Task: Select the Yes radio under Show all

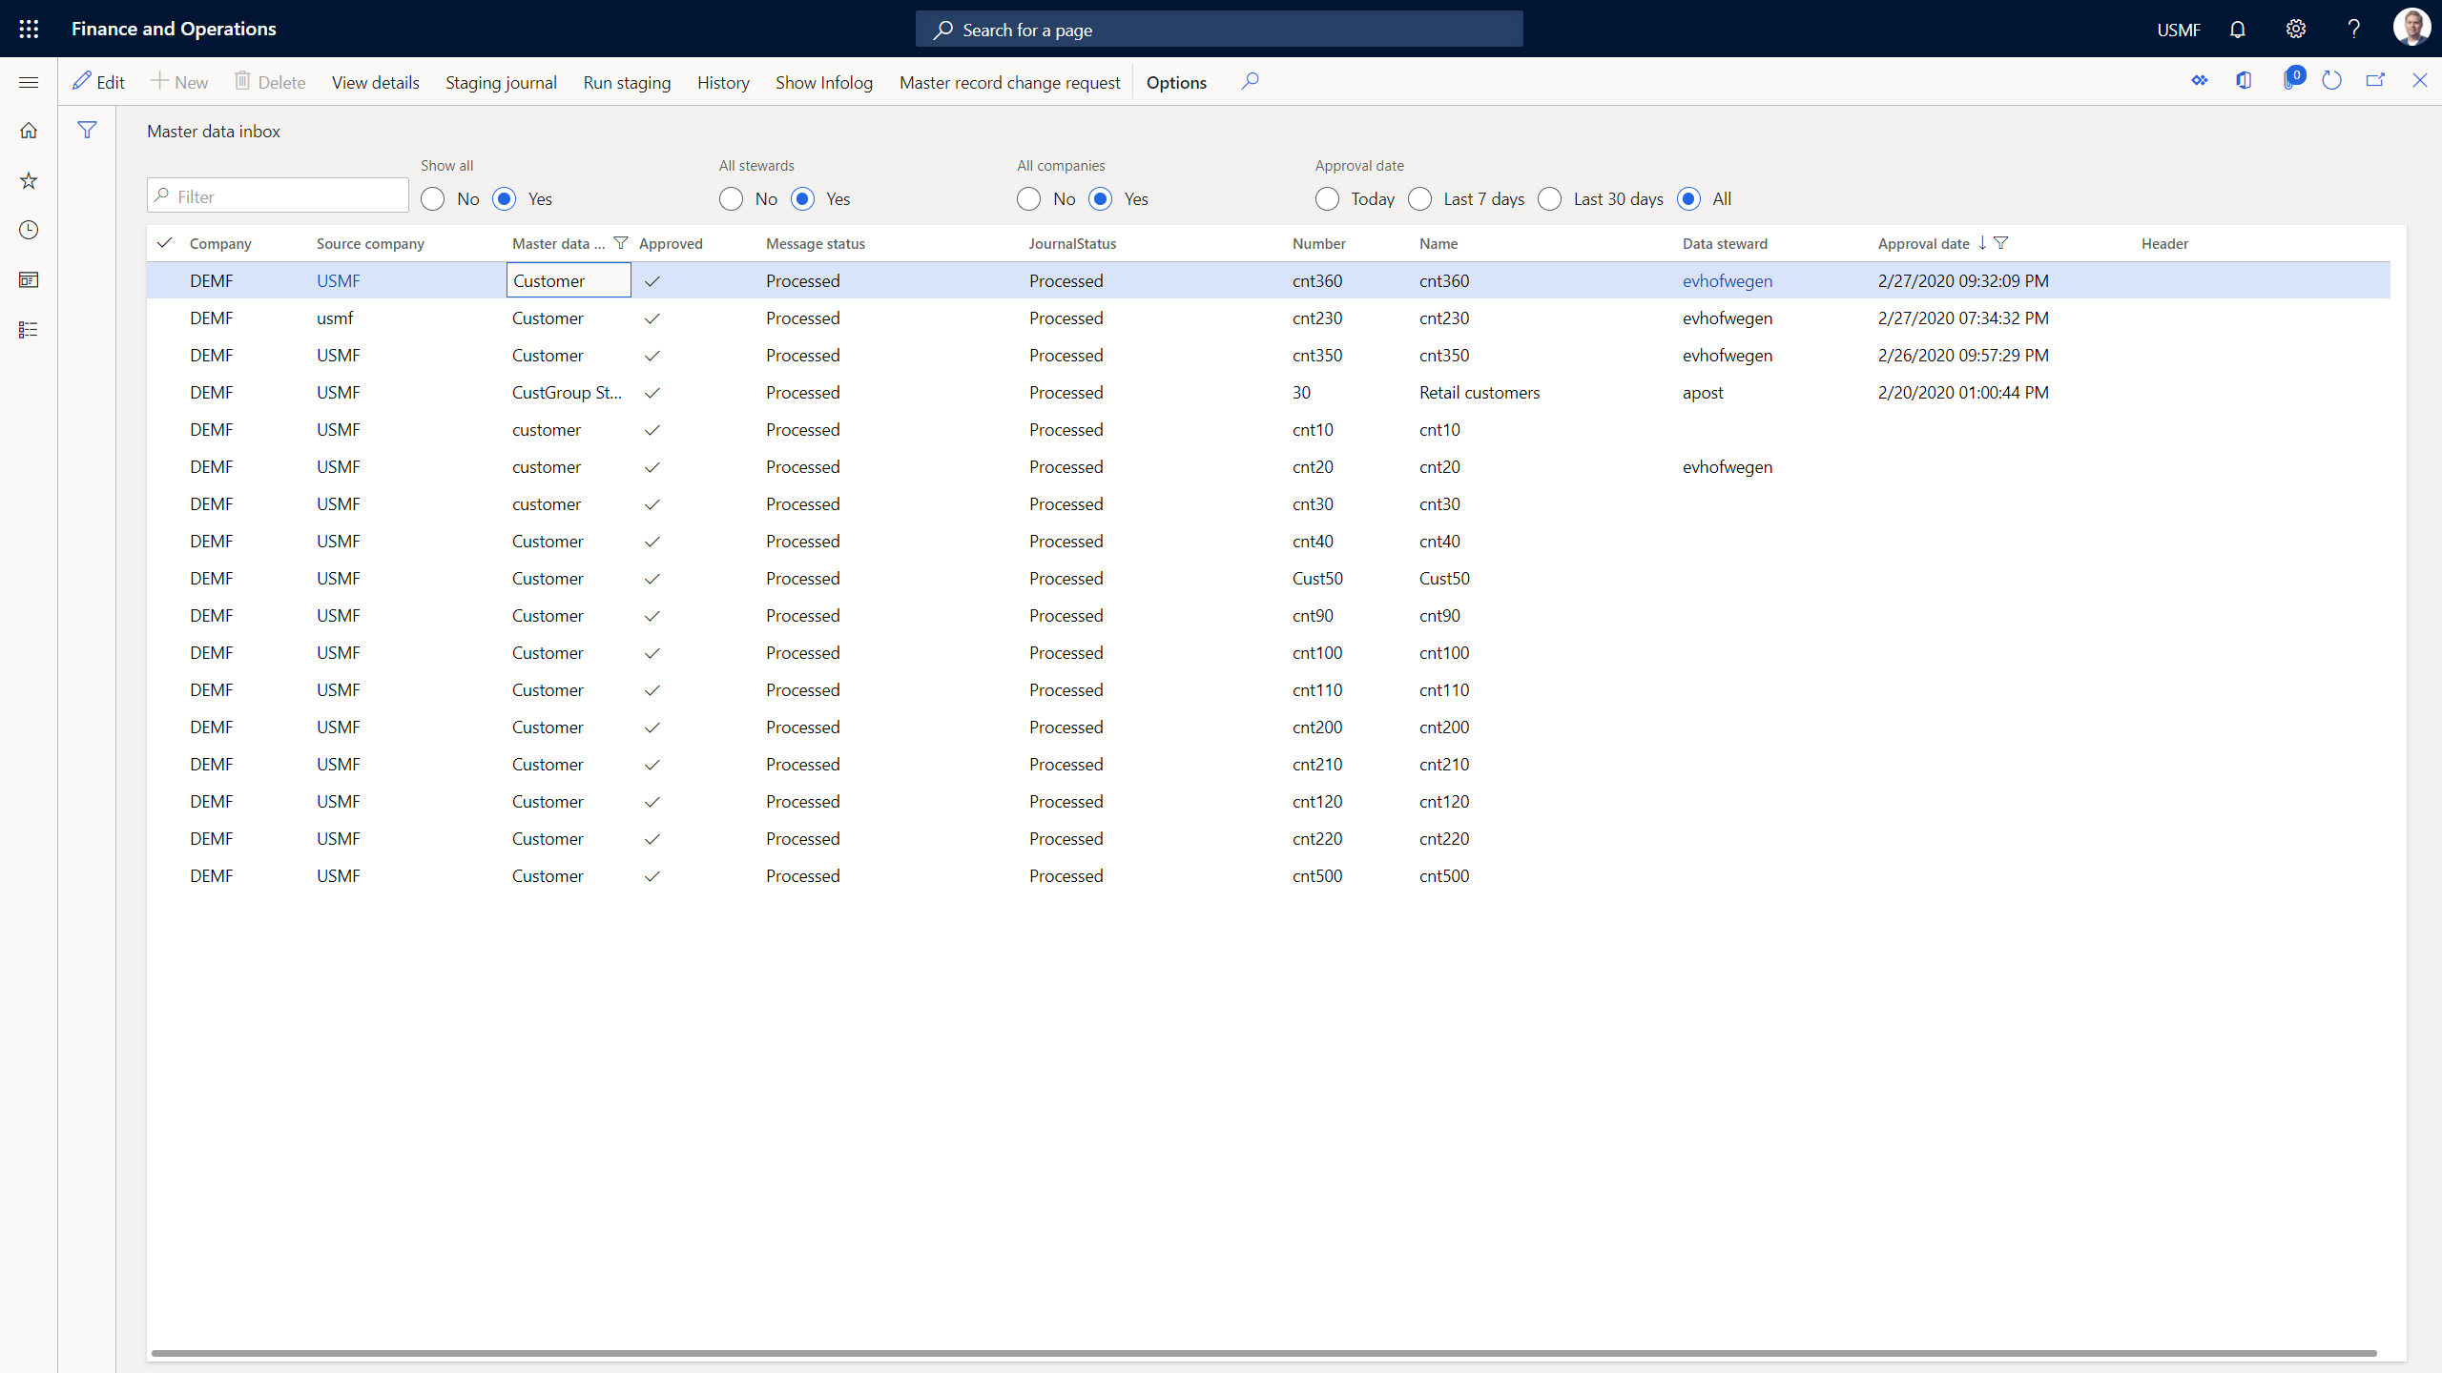Action: click(x=504, y=198)
